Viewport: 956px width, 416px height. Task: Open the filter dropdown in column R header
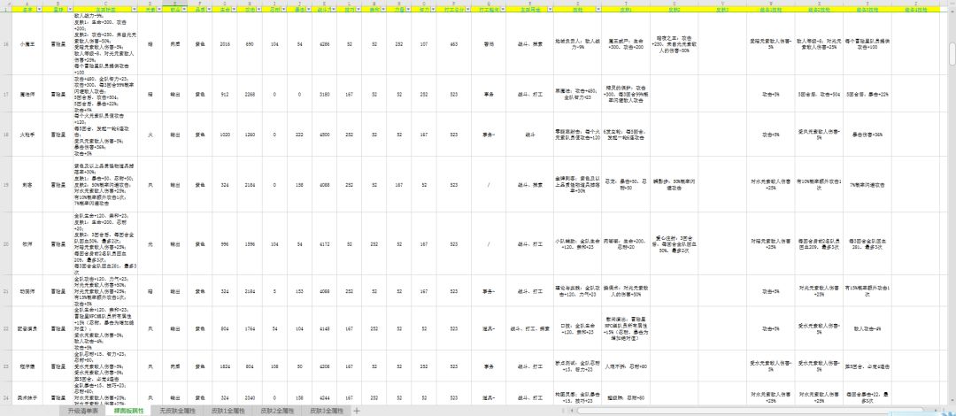[549, 11]
